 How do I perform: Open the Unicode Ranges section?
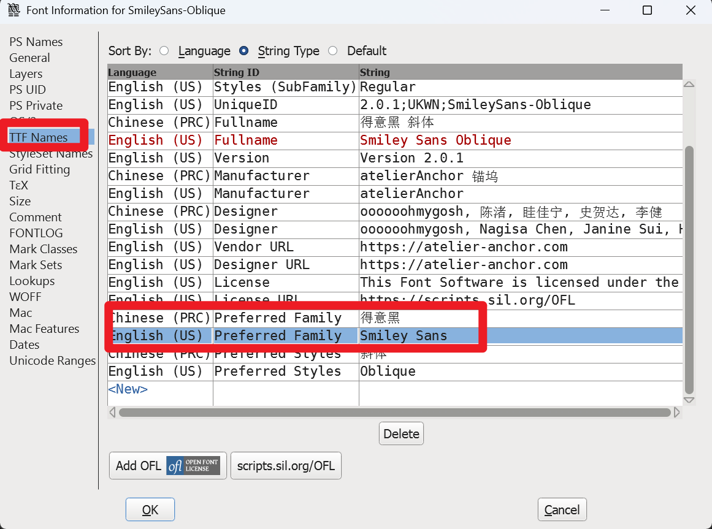(x=52, y=360)
